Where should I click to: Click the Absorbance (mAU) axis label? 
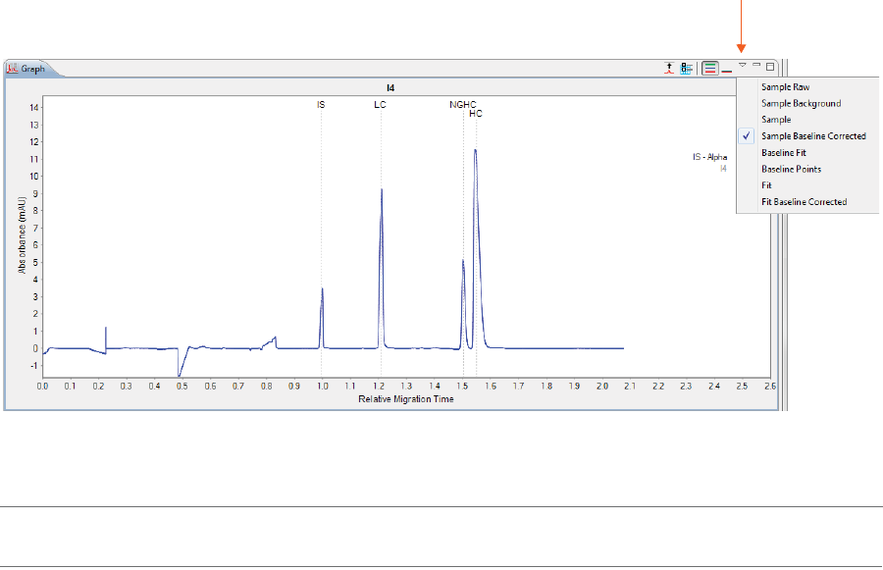pyautogui.click(x=22, y=235)
